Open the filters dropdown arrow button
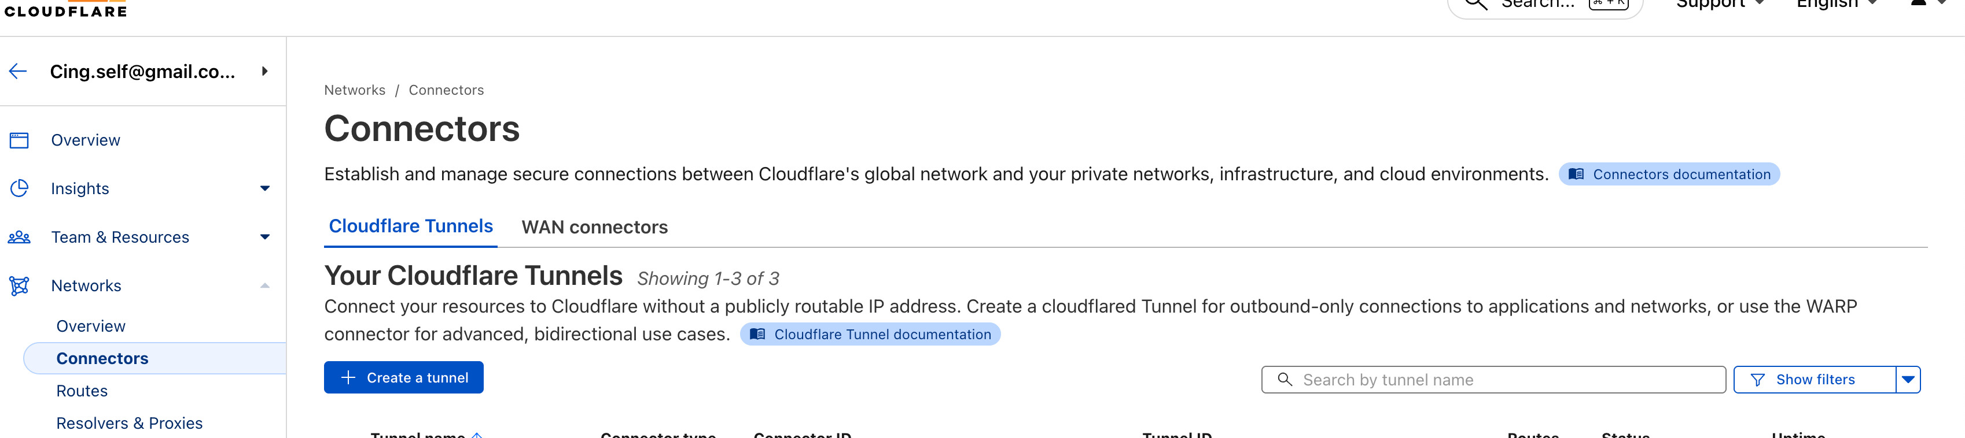The height and width of the screenshot is (438, 1965). tap(1908, 379)
